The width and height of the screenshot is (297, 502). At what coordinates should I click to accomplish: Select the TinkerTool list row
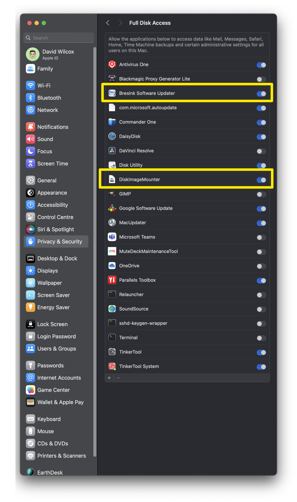187,352
